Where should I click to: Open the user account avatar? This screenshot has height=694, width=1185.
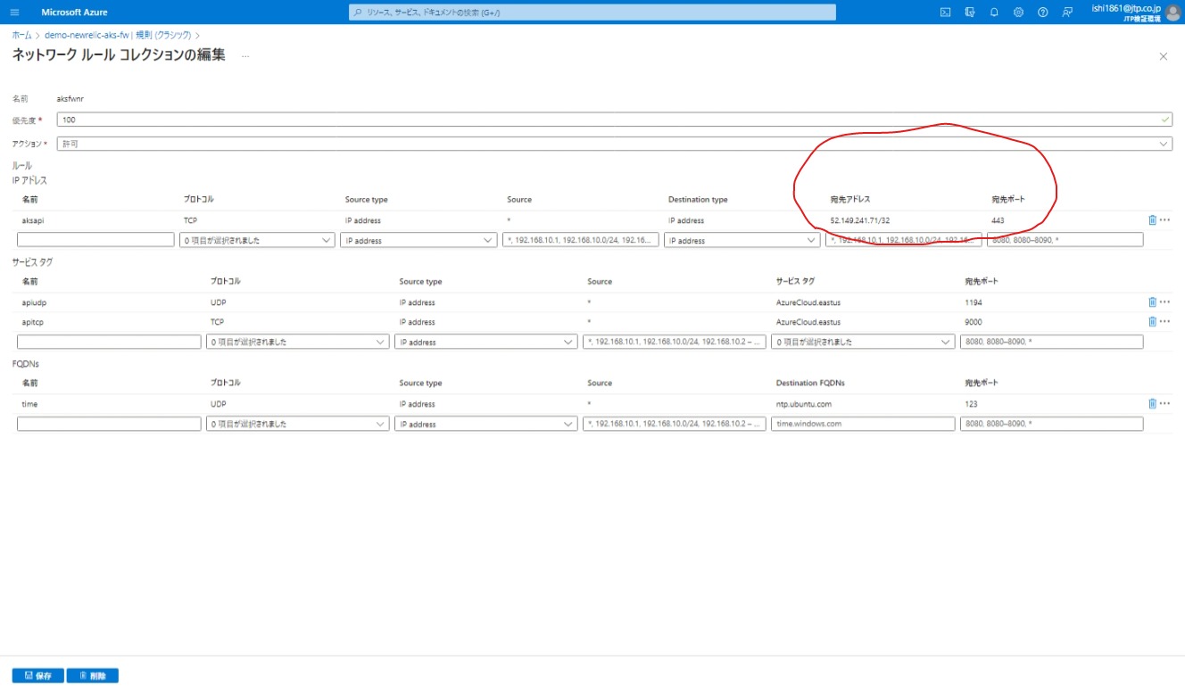tap(1173, 12)
